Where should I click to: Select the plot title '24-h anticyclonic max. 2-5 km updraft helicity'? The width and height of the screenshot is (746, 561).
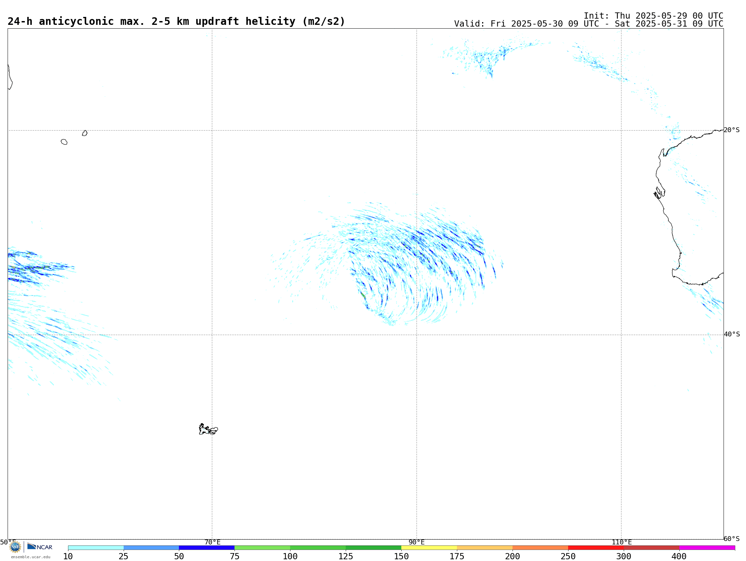coord(151,21)
